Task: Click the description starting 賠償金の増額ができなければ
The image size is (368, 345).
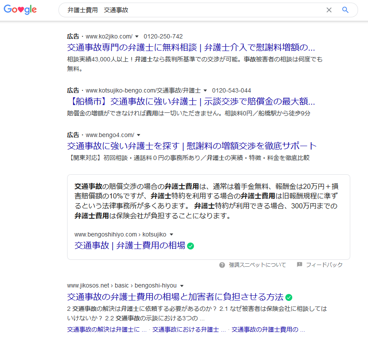Action: coord(189,113)
